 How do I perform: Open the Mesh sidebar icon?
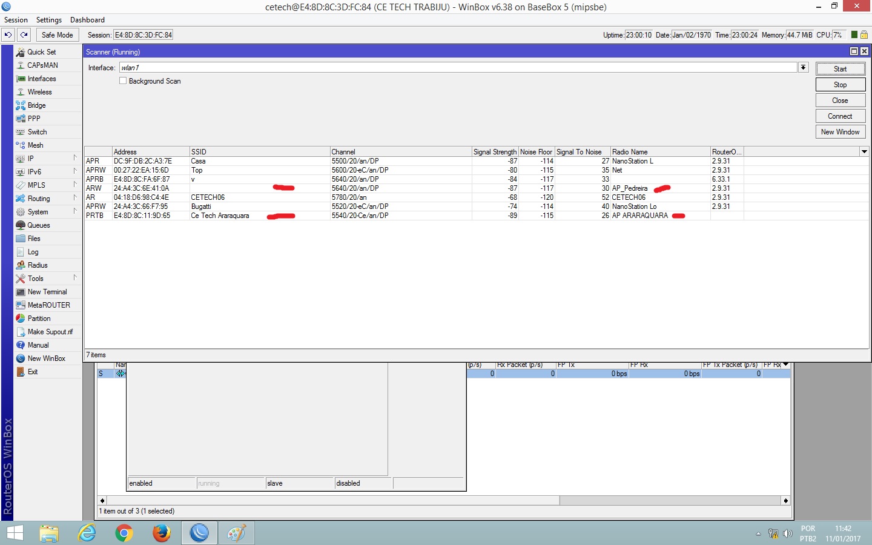point(21,145)
